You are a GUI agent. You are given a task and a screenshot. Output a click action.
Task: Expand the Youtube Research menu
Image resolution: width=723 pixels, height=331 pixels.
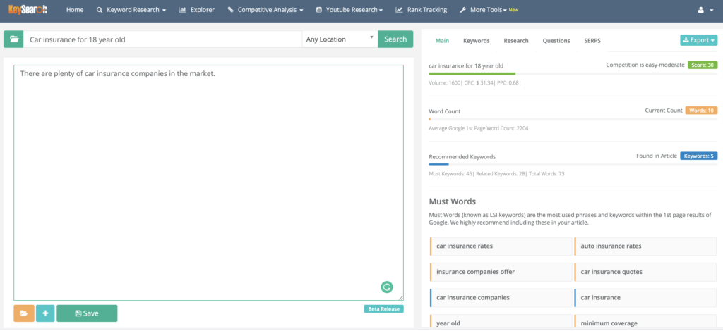click(x=349, y=10)
